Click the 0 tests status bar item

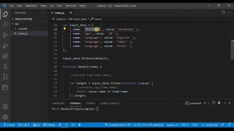pos(9,125)
